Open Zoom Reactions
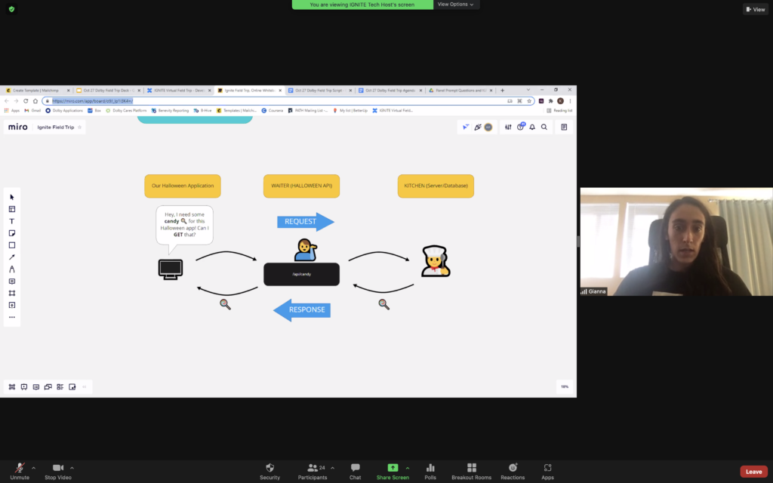 tap(513, 472)
